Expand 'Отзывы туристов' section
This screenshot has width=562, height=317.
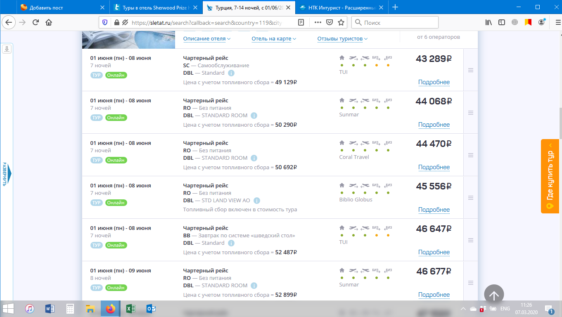(342, 38)
